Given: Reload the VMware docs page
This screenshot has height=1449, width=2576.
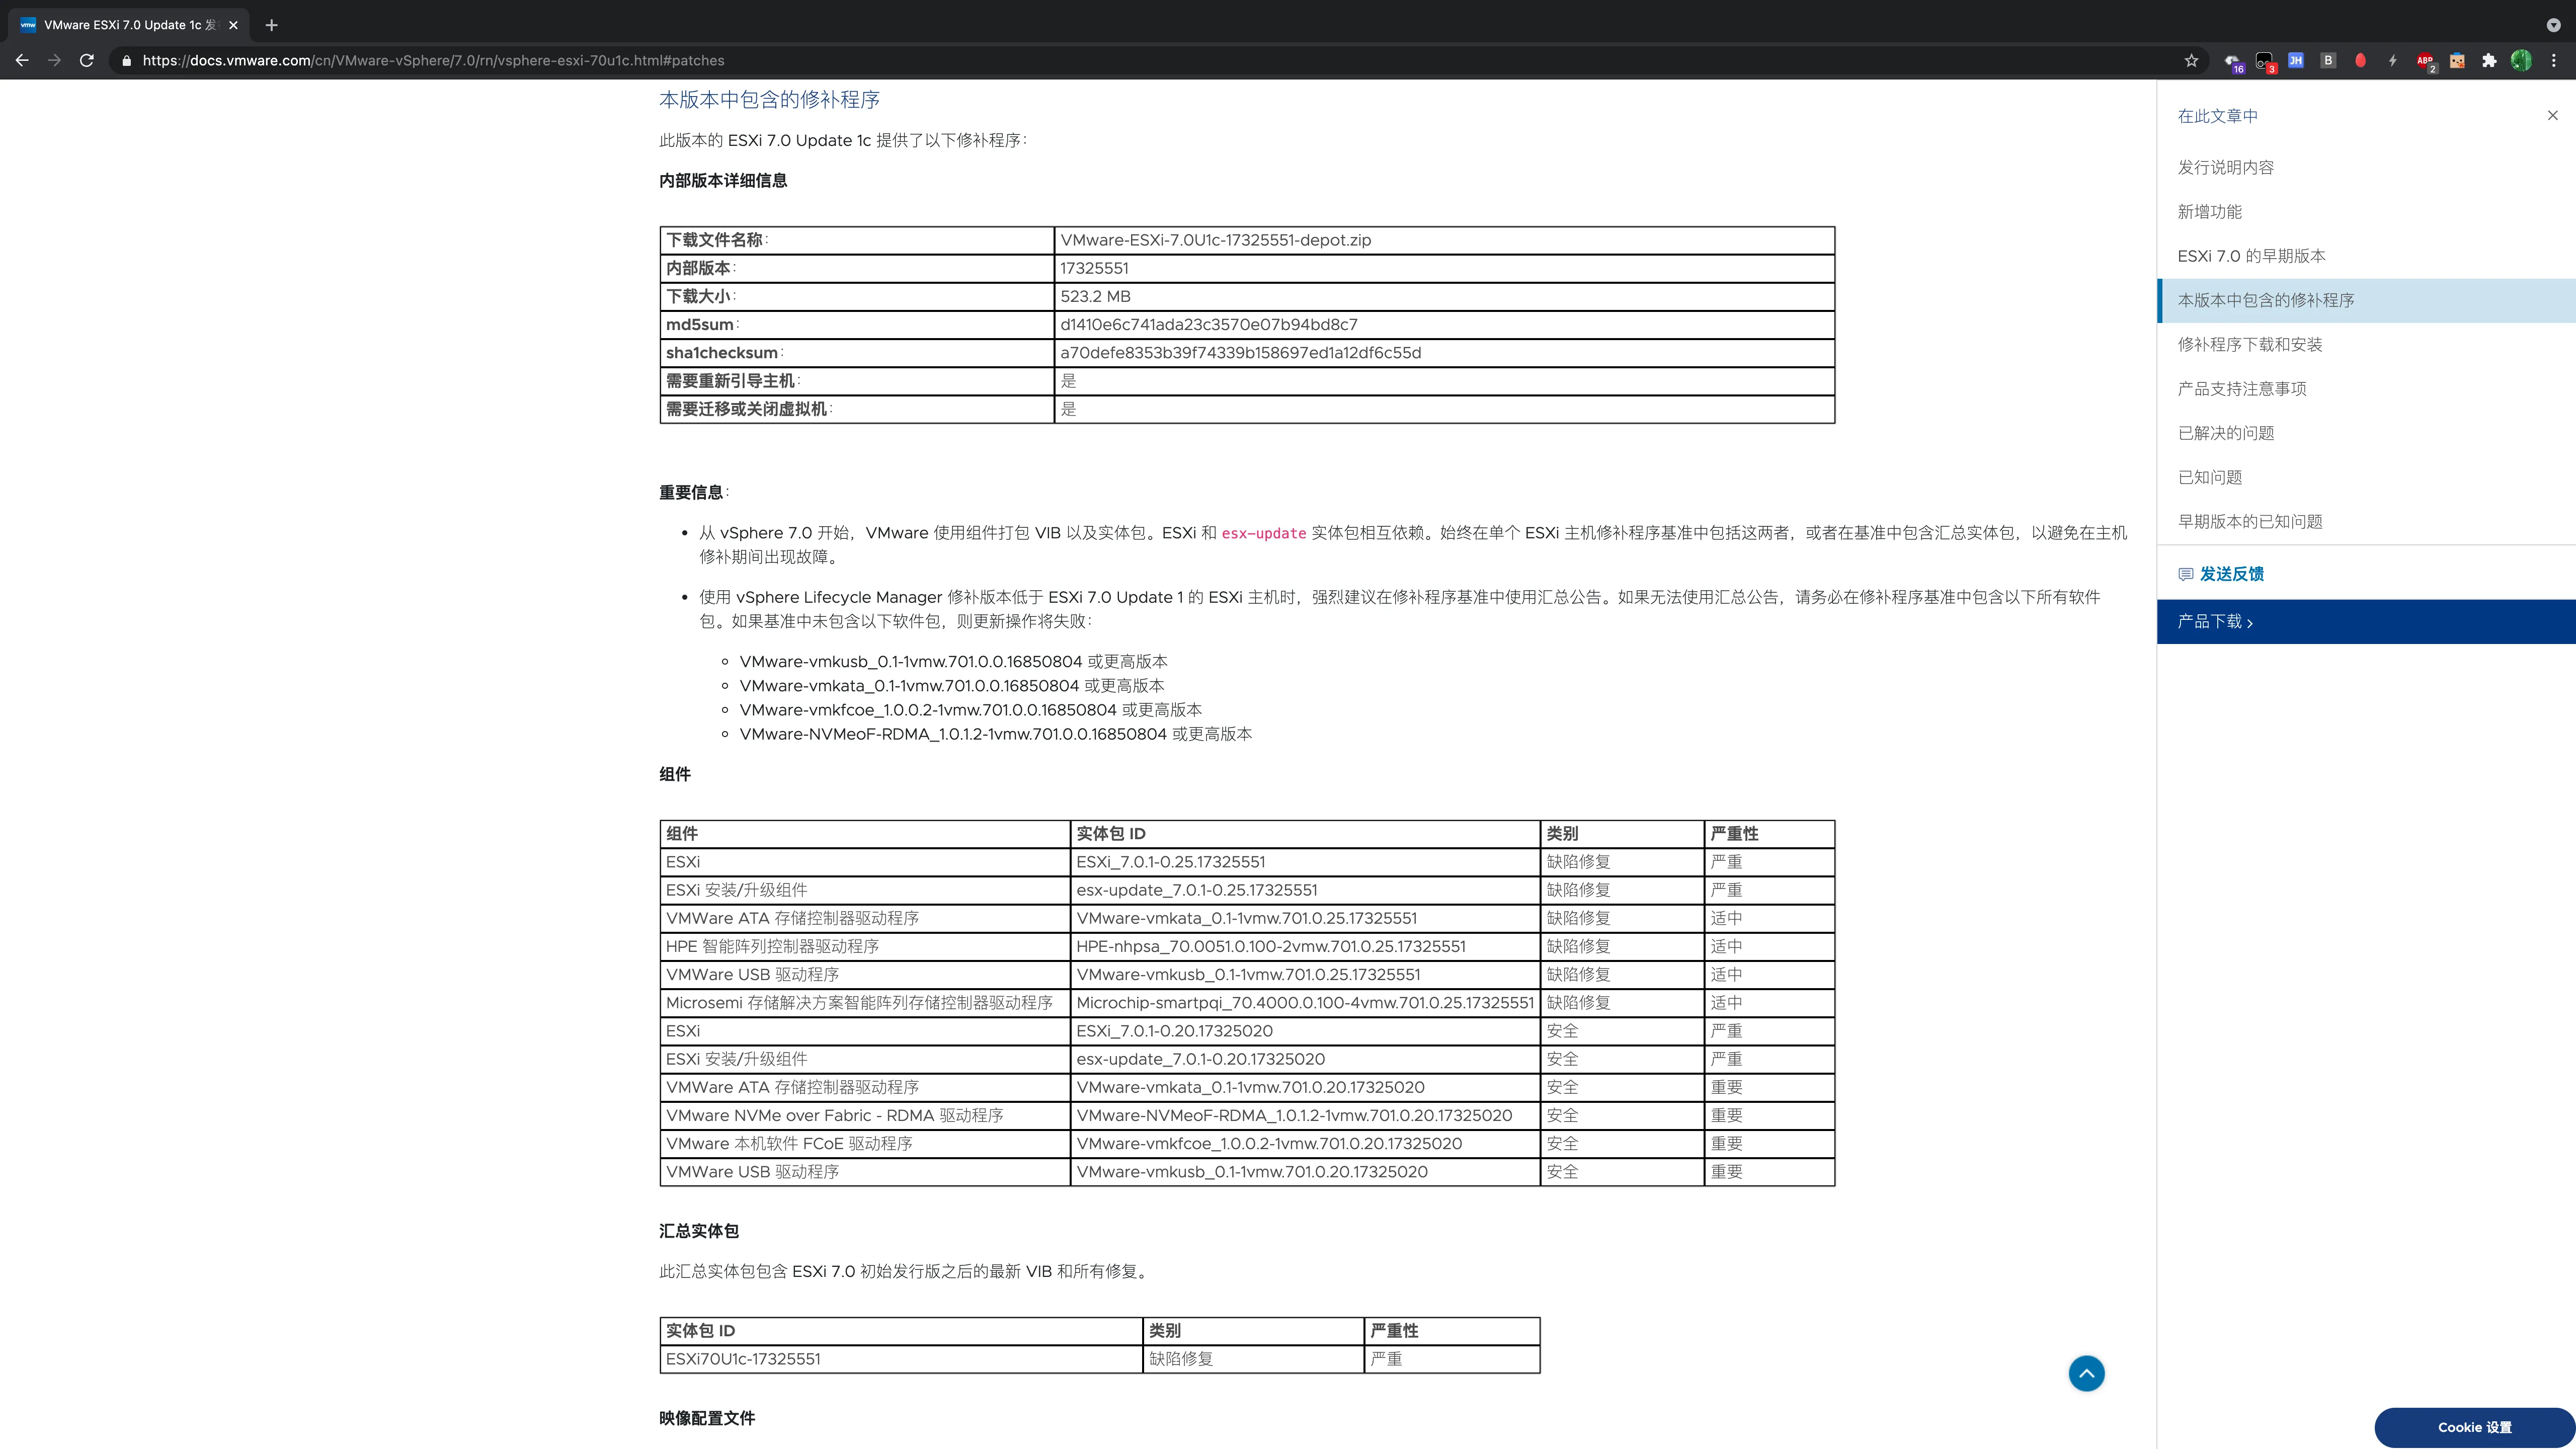Looking at the screenshot, I should [x=87, y=60].
